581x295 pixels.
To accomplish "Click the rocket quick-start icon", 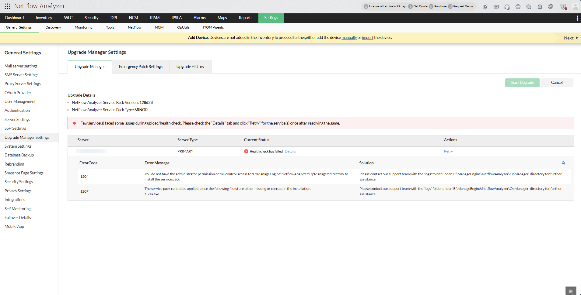I will pyautogui.click(x=485, y=7).
